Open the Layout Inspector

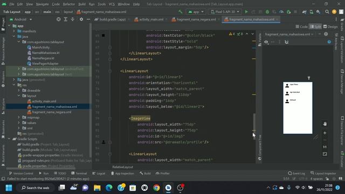(x=323, y=174)
